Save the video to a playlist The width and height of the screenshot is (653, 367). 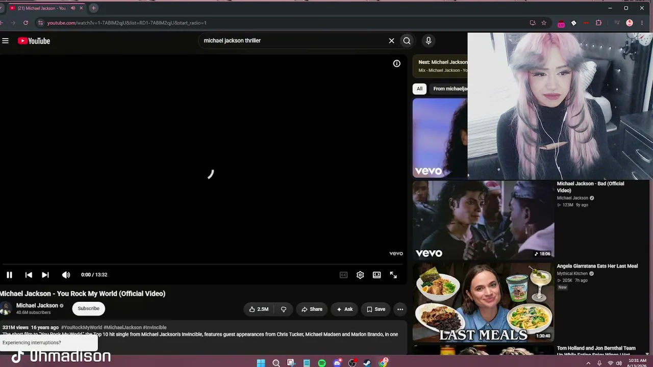tap(376, 309)
